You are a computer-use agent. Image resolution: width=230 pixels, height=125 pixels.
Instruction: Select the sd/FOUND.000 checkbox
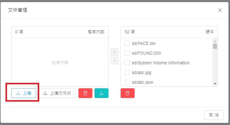[127, 53]
